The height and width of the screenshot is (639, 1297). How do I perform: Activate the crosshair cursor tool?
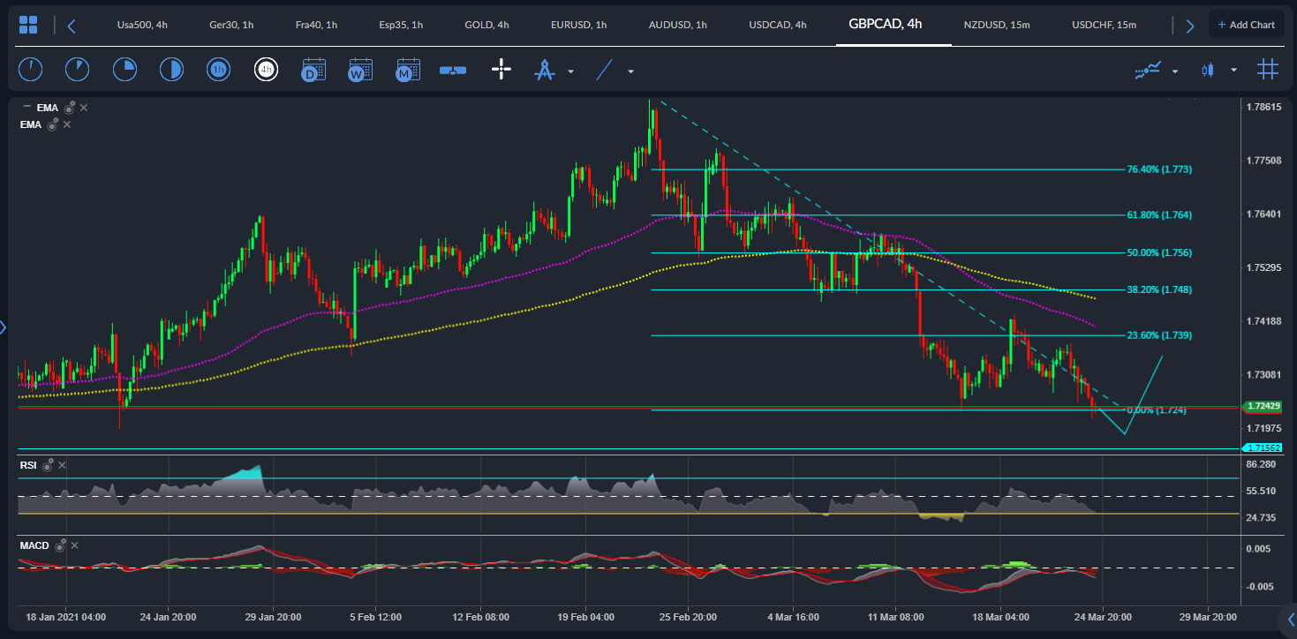point(501,70)
